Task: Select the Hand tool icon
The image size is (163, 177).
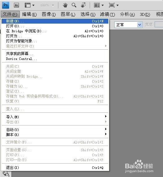Action: coord(65,5)
